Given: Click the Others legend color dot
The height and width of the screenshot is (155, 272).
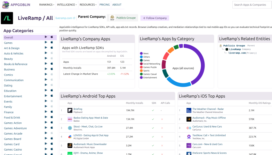Looking at the screenshot, I should pyautogui.click(x=141, y=57).
